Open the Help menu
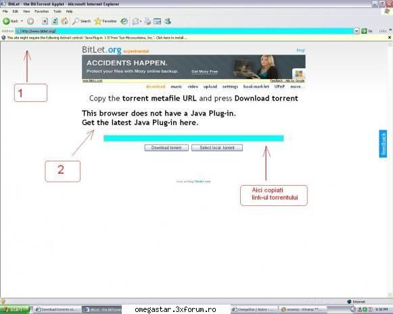Image resolution: width=393 pixels, height=314 pixels. pos(69,11)
